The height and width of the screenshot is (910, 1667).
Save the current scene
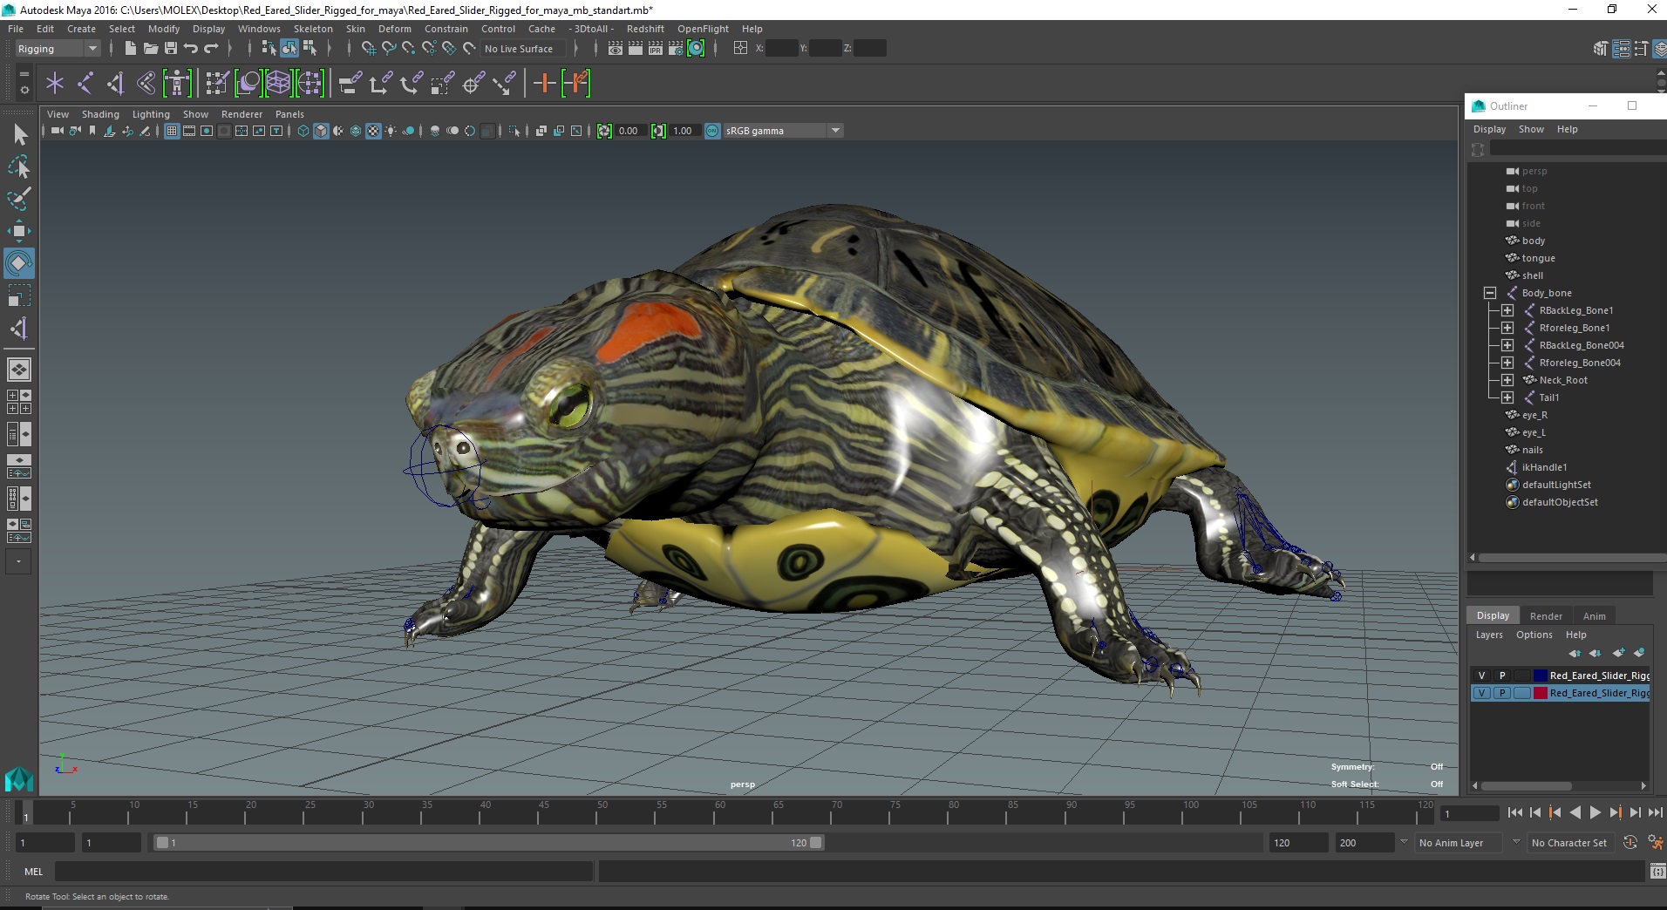click(x=171, y=49)
